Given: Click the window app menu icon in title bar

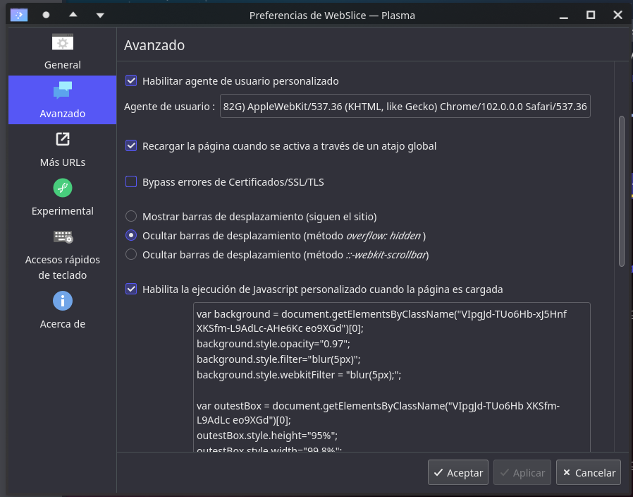Looking at the screenshot, I should point(19,15).
